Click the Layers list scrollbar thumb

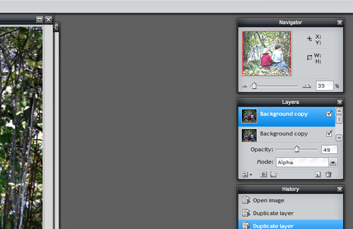click(339, 120)
